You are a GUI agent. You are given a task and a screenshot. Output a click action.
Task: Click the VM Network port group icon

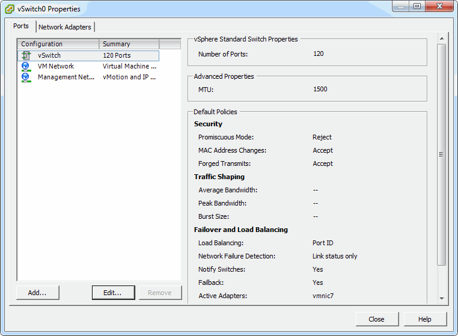(x=26, y=67)
